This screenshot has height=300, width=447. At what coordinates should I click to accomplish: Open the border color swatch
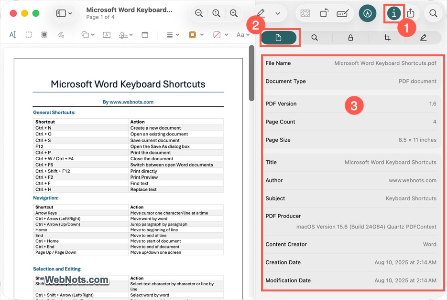pos(193,35)
